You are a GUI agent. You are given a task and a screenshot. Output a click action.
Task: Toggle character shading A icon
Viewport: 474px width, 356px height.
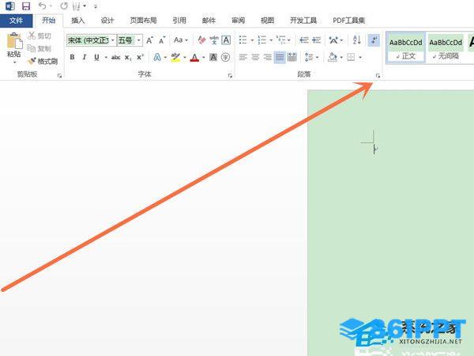(x=213, y=57)
